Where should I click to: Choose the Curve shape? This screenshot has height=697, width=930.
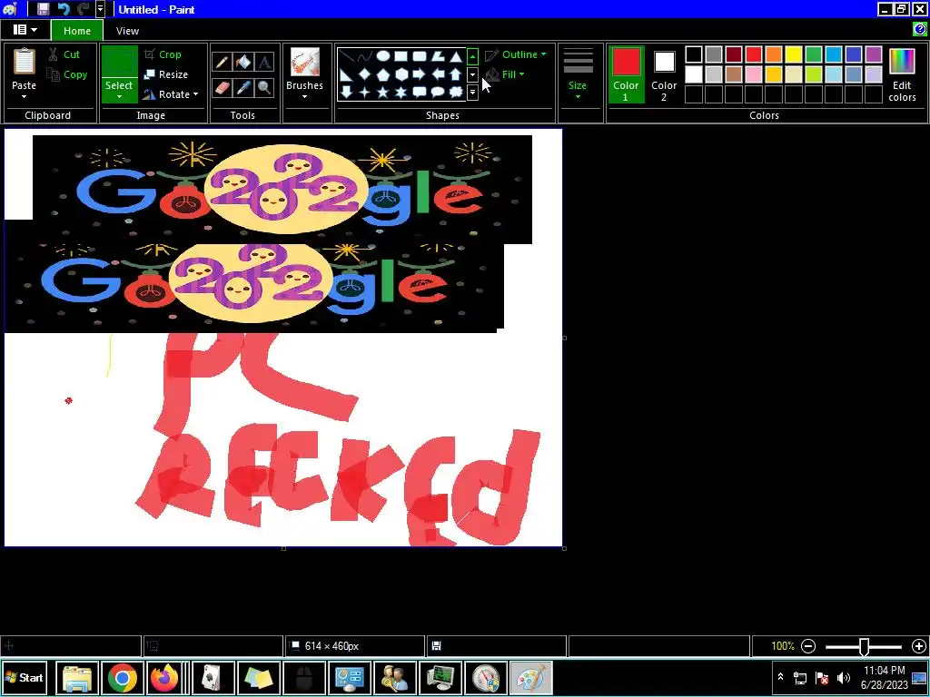click(x=365, y=56)
